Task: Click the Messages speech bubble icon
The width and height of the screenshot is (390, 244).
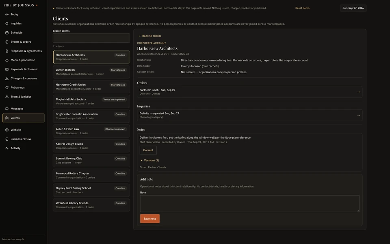Action: tap(7, 109)
